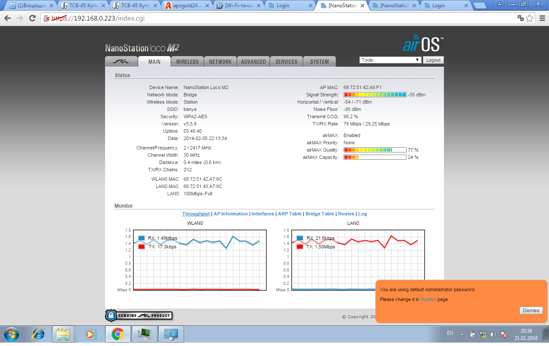Click the Genuine Product badge
549x346 pixels.
(139, 316)
